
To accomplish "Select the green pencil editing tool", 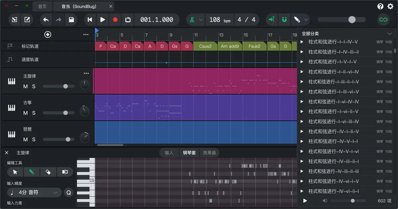I will tap(32, 172).
